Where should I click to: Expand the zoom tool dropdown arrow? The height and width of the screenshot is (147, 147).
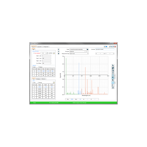[x=115, y=78]
